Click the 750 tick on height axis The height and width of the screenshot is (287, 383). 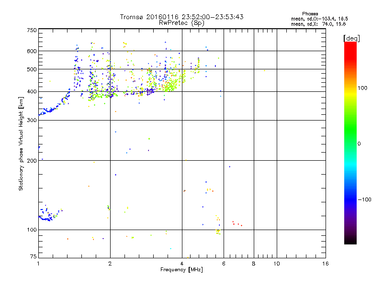tap(32, 30)
